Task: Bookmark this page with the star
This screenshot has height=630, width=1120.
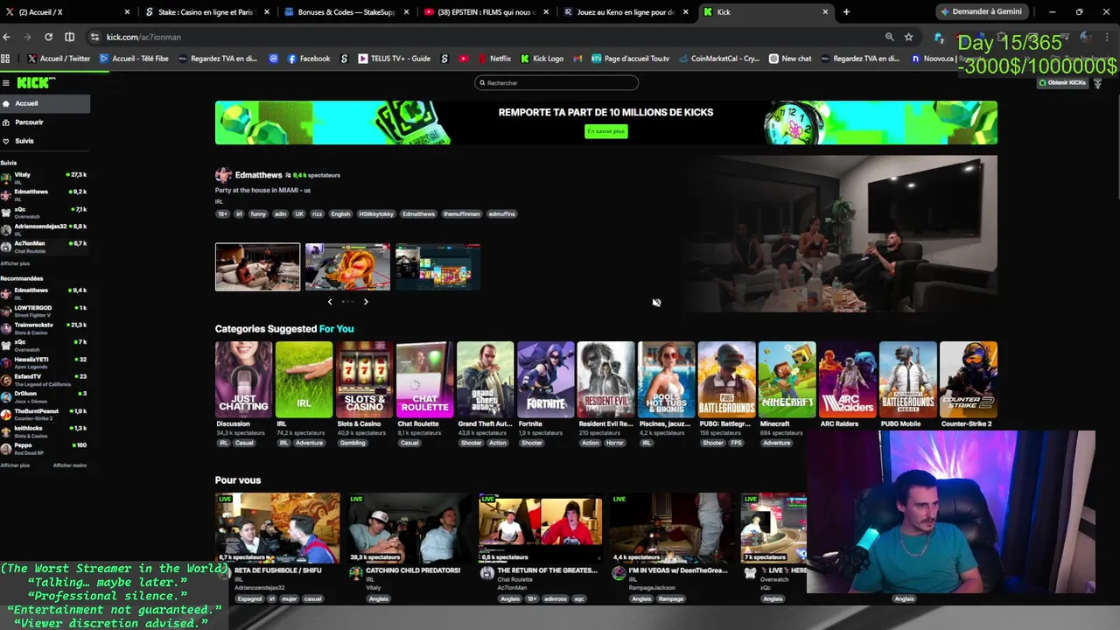Action: (908, 37)
